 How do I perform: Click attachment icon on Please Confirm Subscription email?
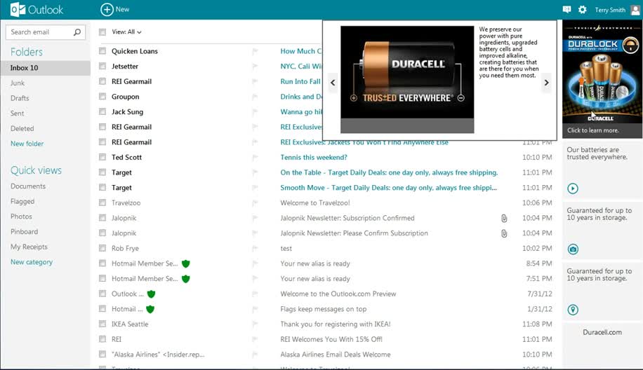[504, 233]
